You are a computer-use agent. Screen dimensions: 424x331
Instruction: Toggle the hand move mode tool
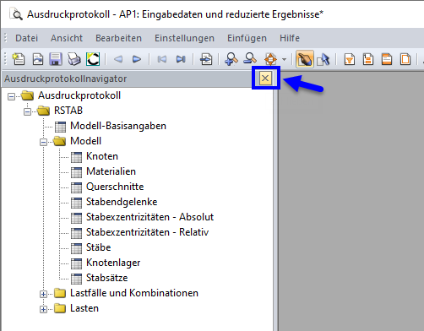coord(305,59)
